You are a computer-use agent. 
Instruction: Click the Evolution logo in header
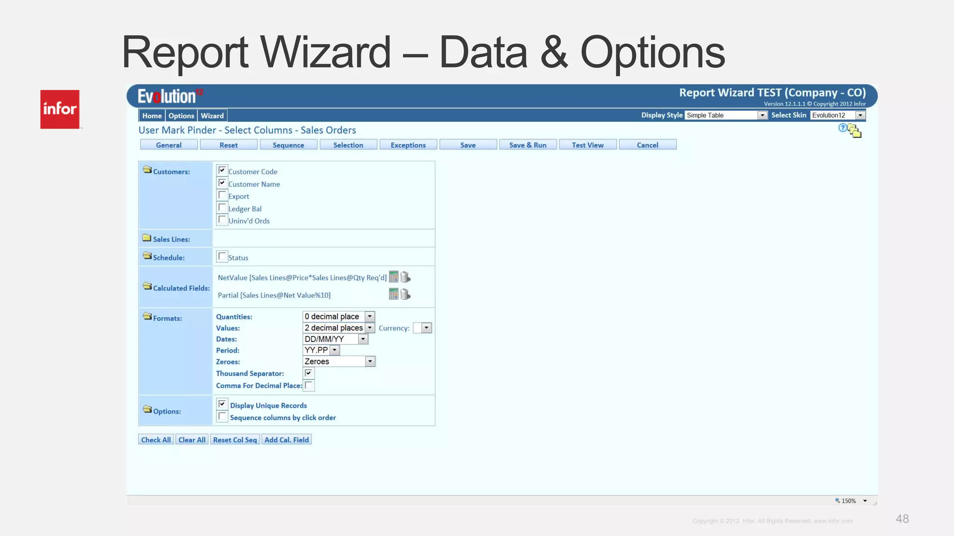pyautogui.click(x=170, y=96)
